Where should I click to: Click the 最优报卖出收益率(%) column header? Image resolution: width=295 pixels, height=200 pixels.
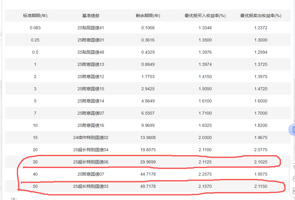pyautogui.click(x=261, y=16)
